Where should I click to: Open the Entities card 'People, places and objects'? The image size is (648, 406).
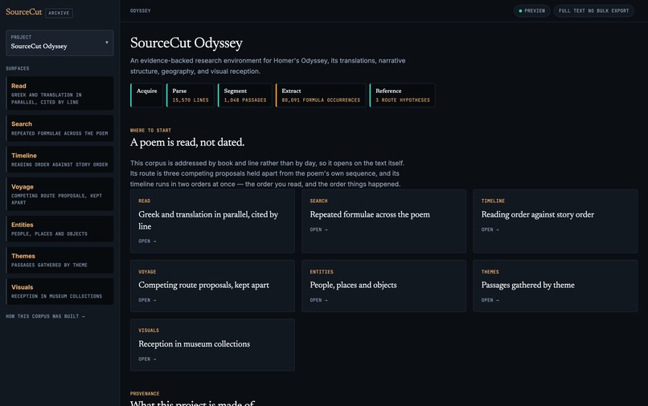coord(384,286)
